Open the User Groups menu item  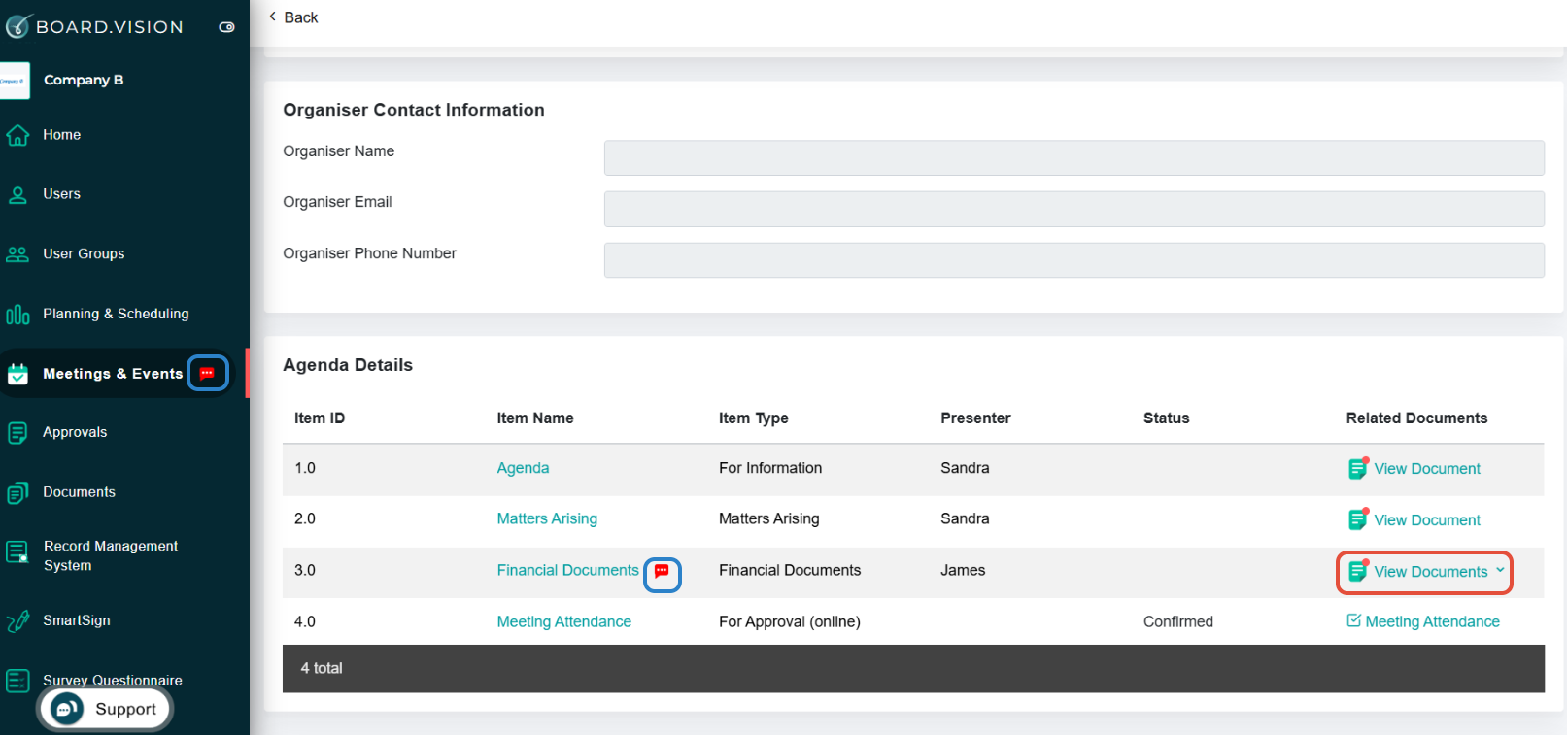point(84,254)
